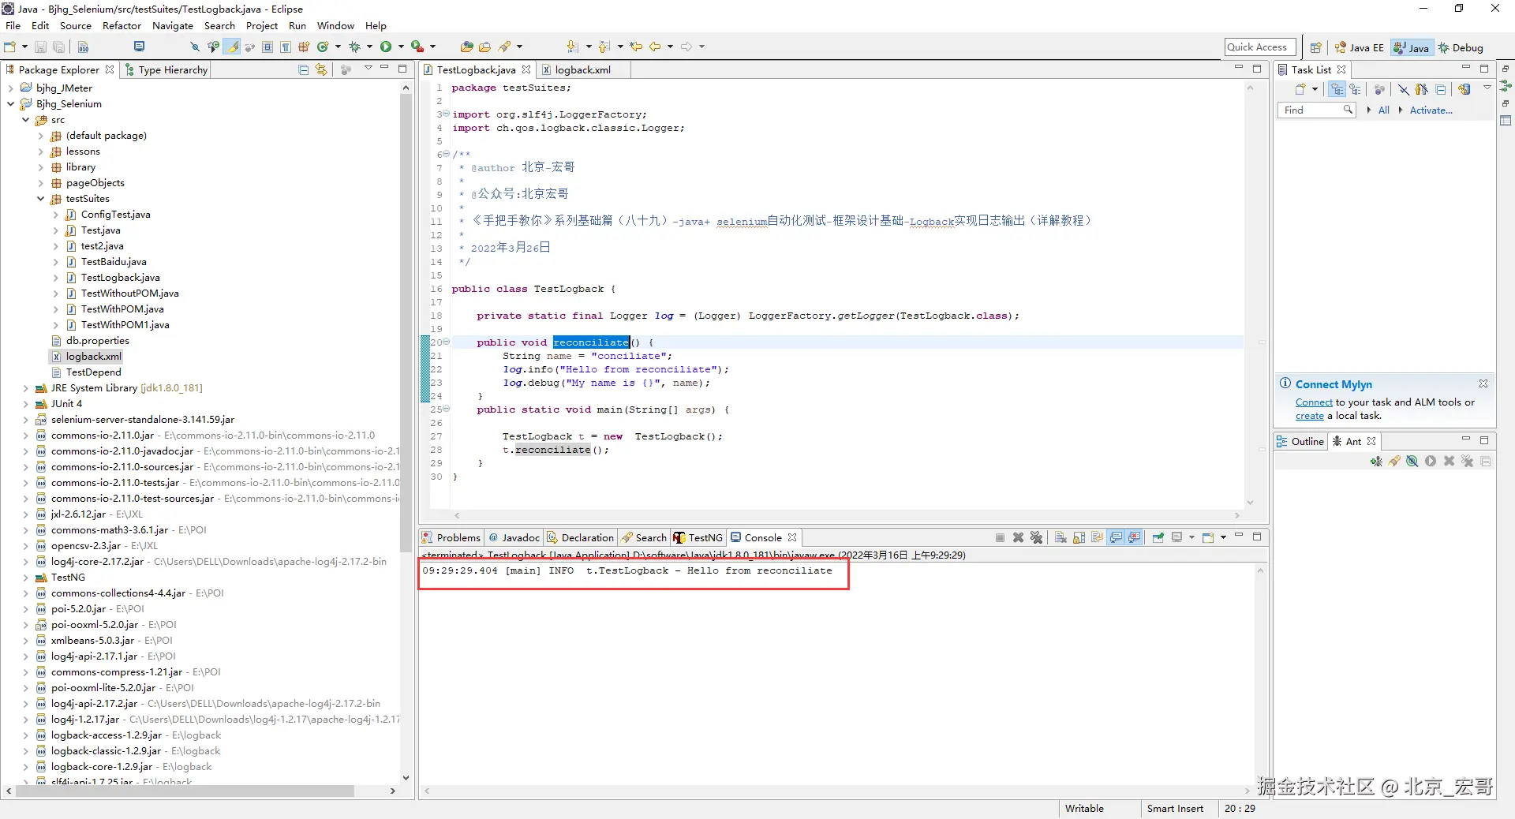Click the Connect link in Mylyn panel

pyautogui.click(x=1313, y=402)
